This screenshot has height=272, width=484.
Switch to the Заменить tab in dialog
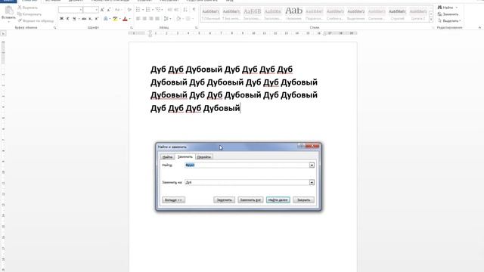point(185,156)
